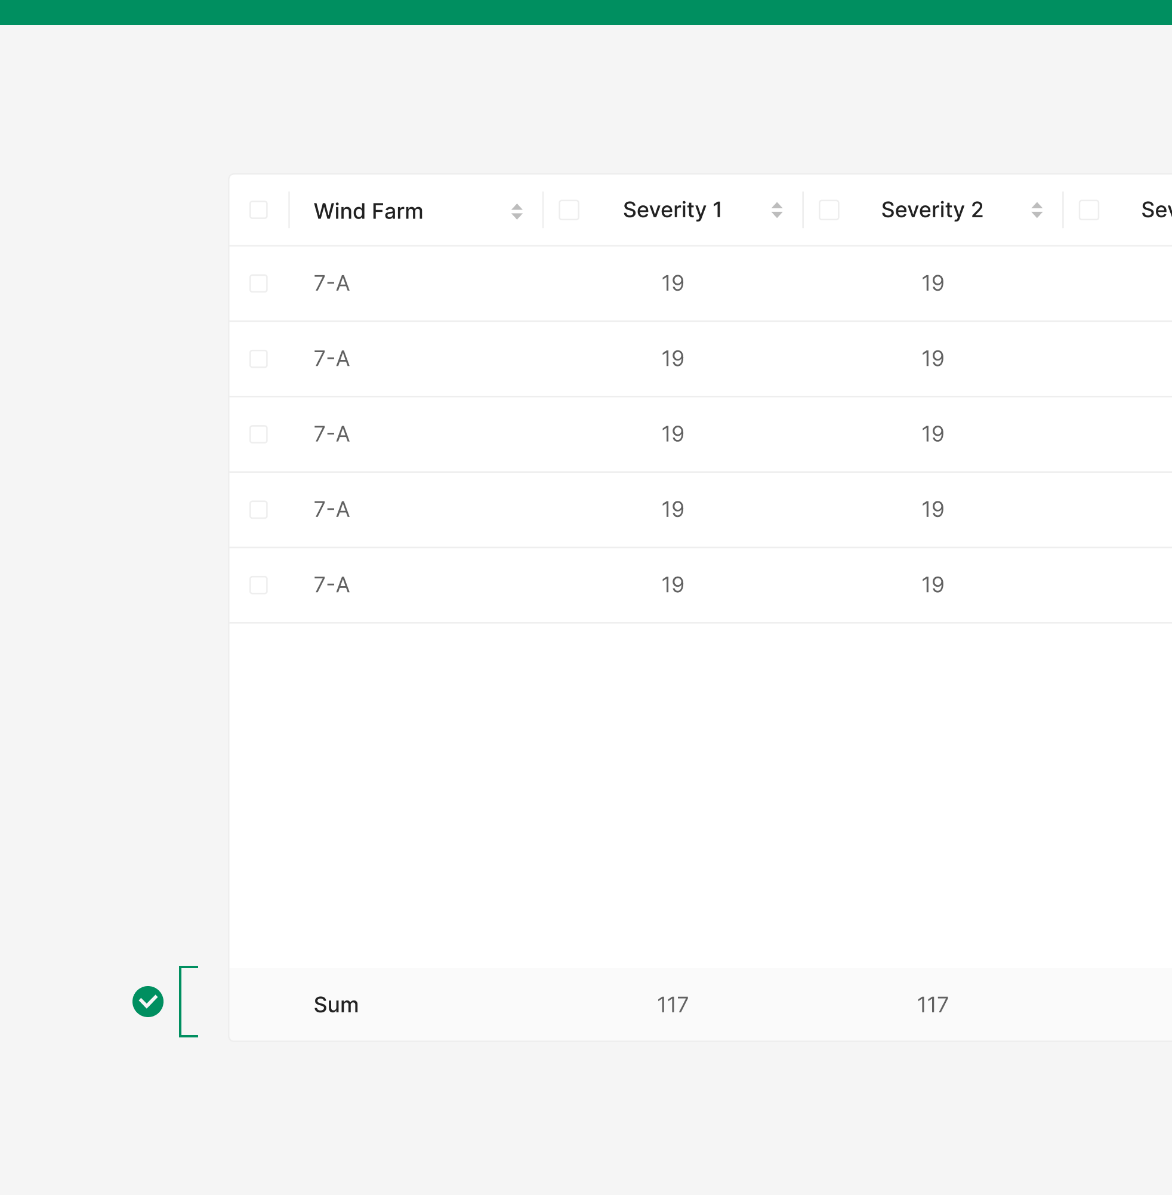The width and height of the screenshot is (1172, 1195).
Task: Click the Sum row label
Action: 336,1005
